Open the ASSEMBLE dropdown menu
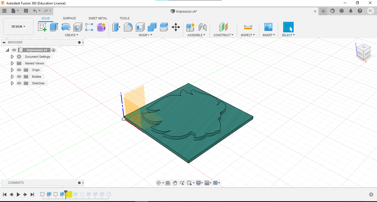 [196, 35]
